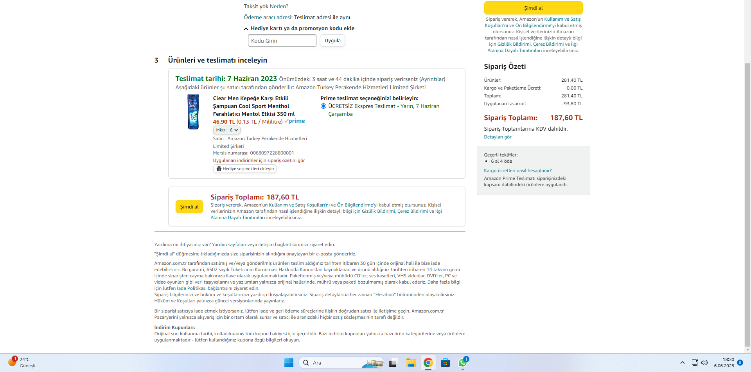Click the gift icon in Hediye seçenekleri

pos(219,169)
